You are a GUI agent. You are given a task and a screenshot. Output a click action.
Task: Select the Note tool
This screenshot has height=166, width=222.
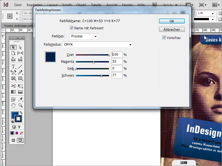[13, 100]
